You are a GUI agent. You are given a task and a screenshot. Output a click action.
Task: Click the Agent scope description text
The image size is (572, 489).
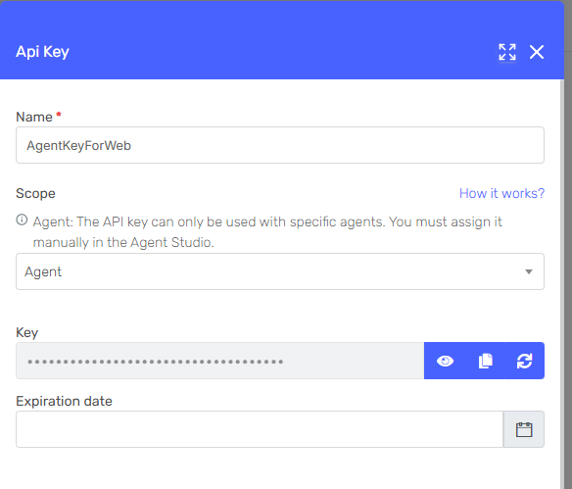267,231
